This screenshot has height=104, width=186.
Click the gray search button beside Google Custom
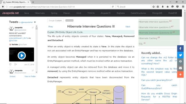[69, 21]
